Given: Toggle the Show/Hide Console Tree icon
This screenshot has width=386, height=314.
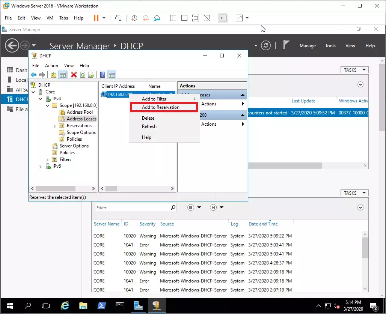Looking at the screenshot, I should click(63, 75).
